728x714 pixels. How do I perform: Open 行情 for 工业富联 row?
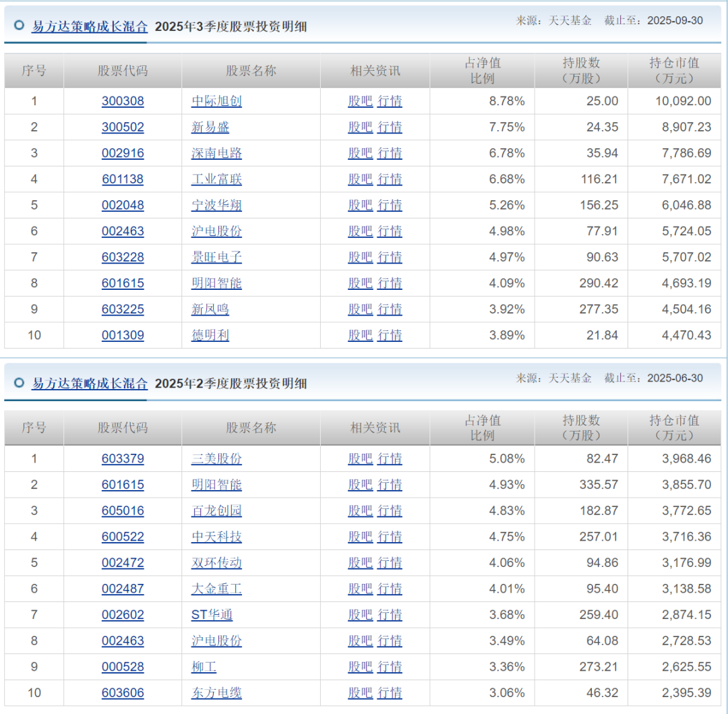390,179
